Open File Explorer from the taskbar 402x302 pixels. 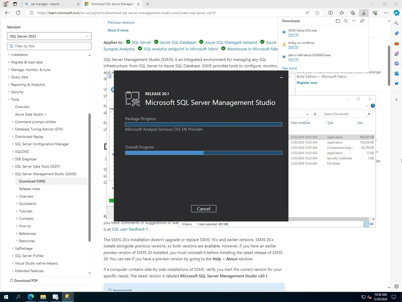(43, 297)
